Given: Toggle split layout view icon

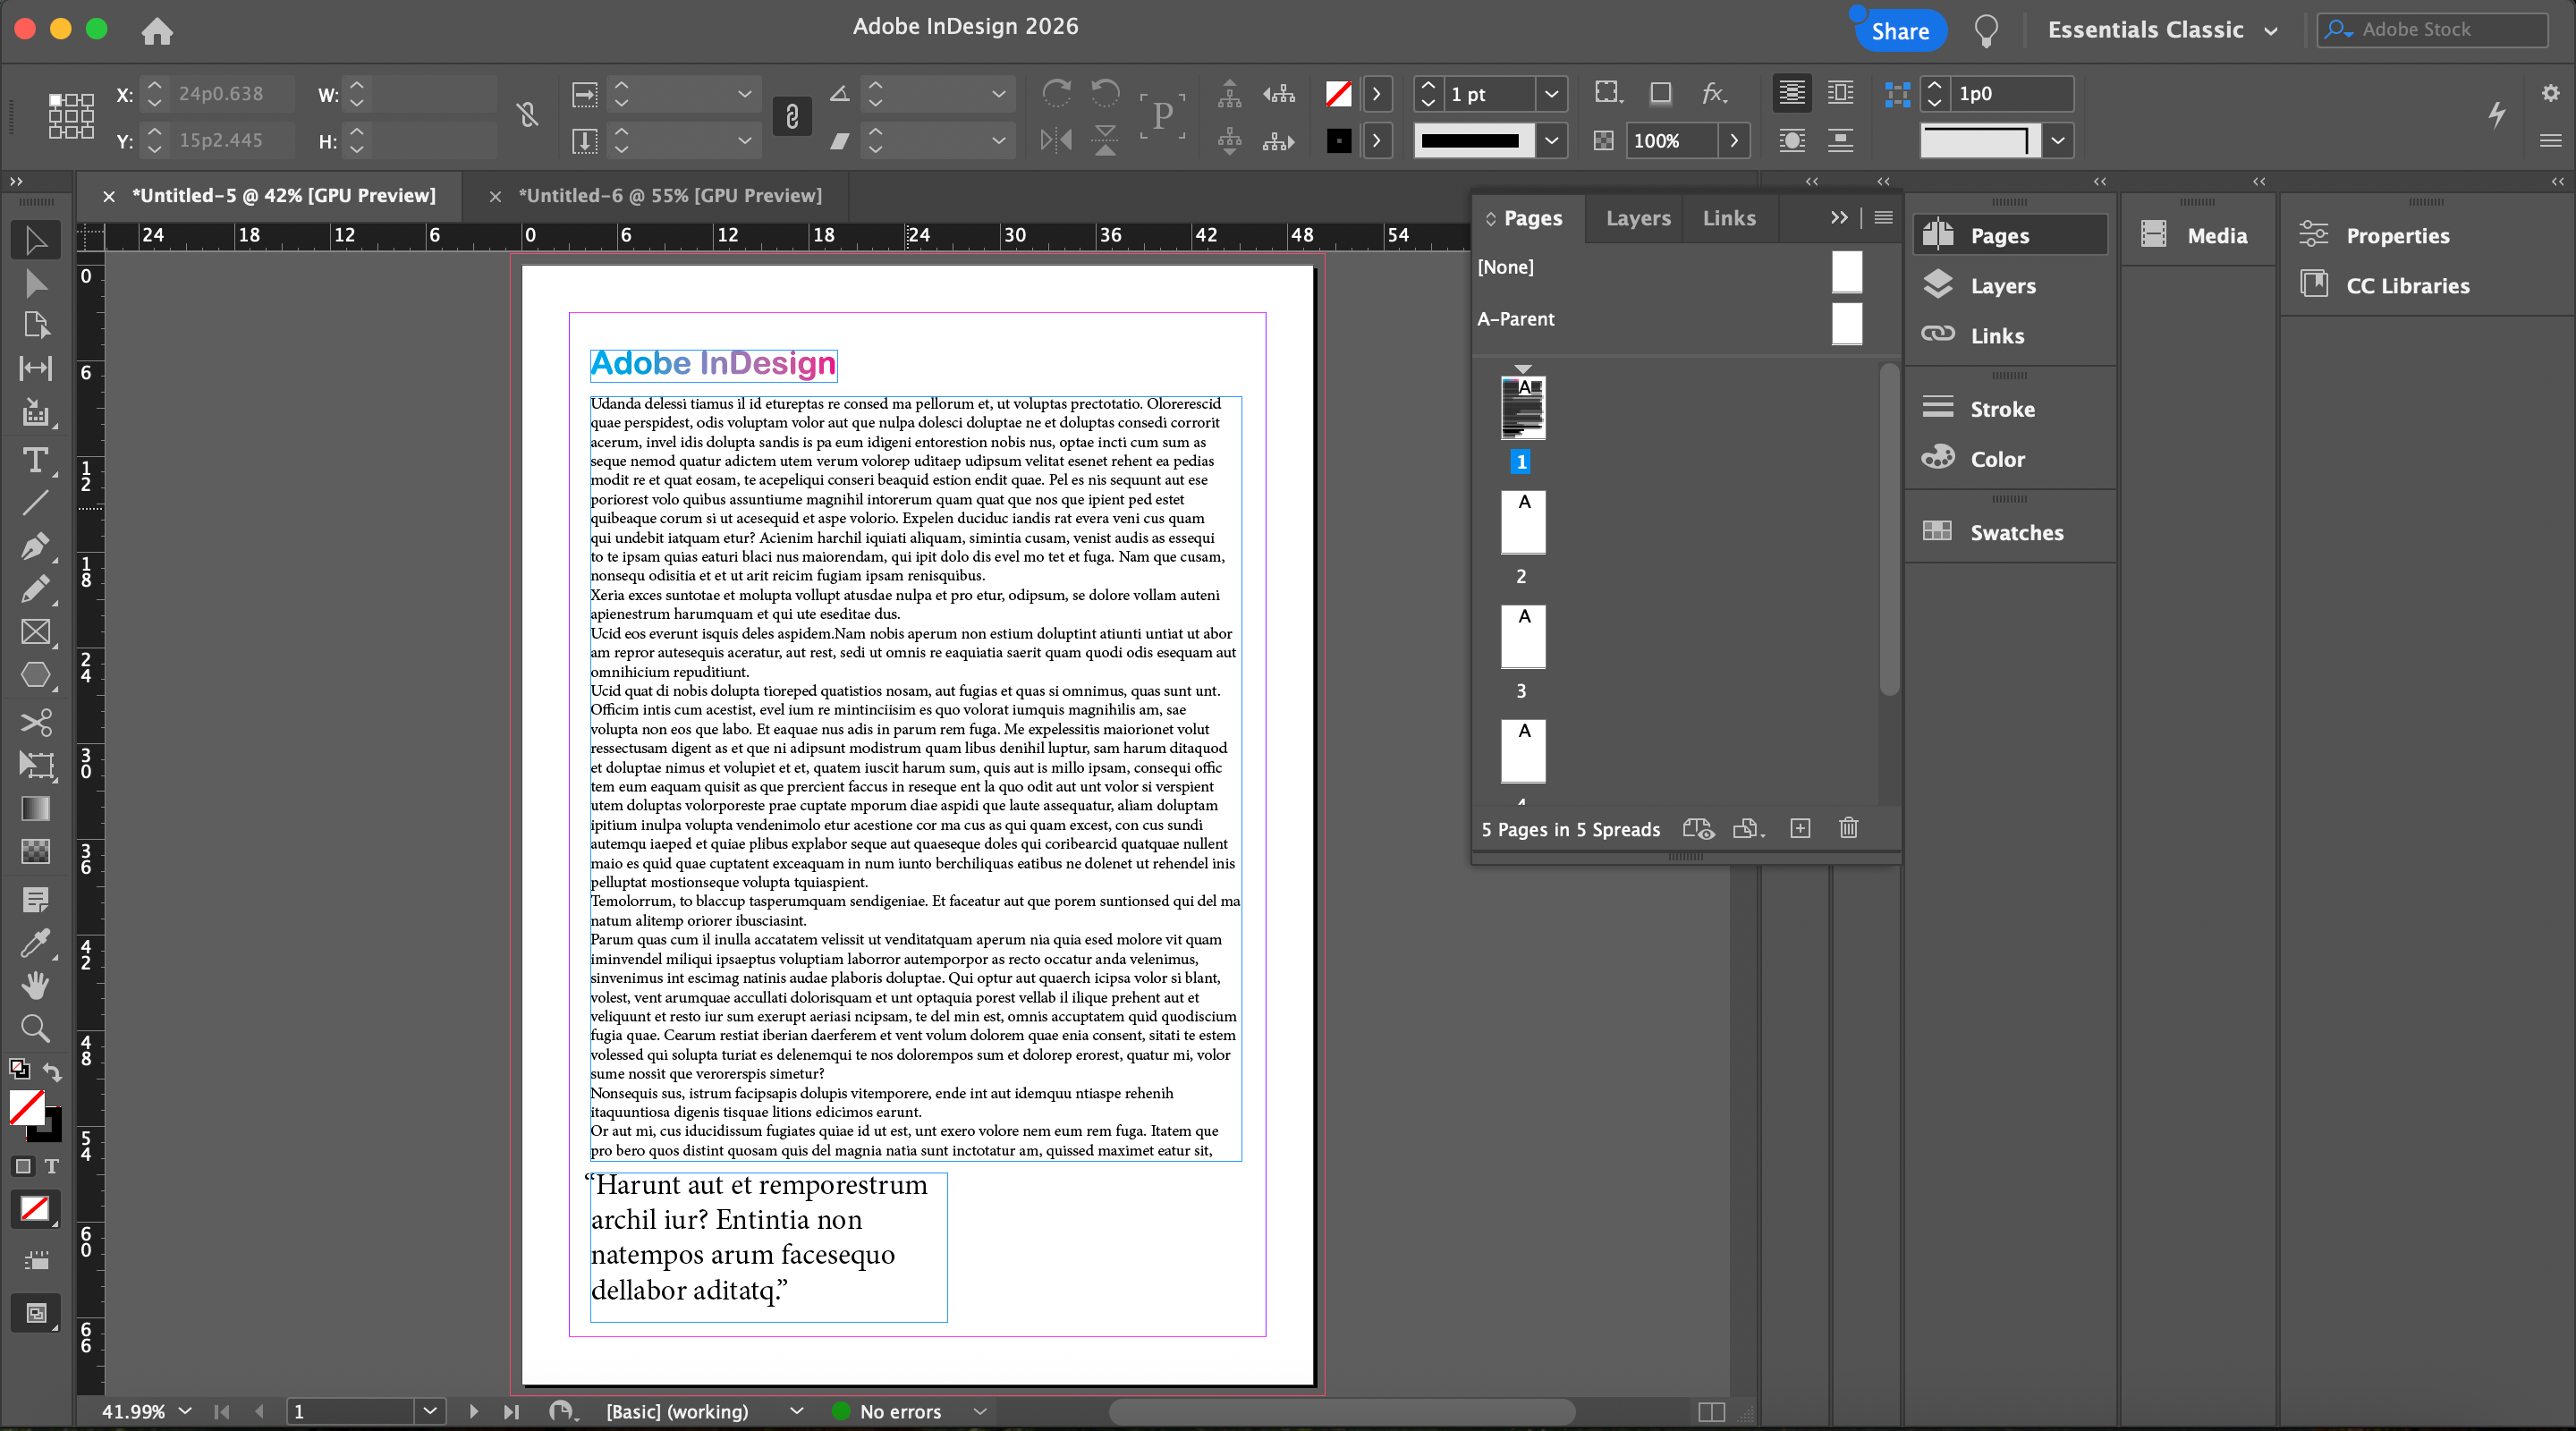Looking at the screenshot, I should point(1711,1411).
